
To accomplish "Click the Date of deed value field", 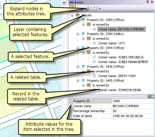I will tap(133, 116).
